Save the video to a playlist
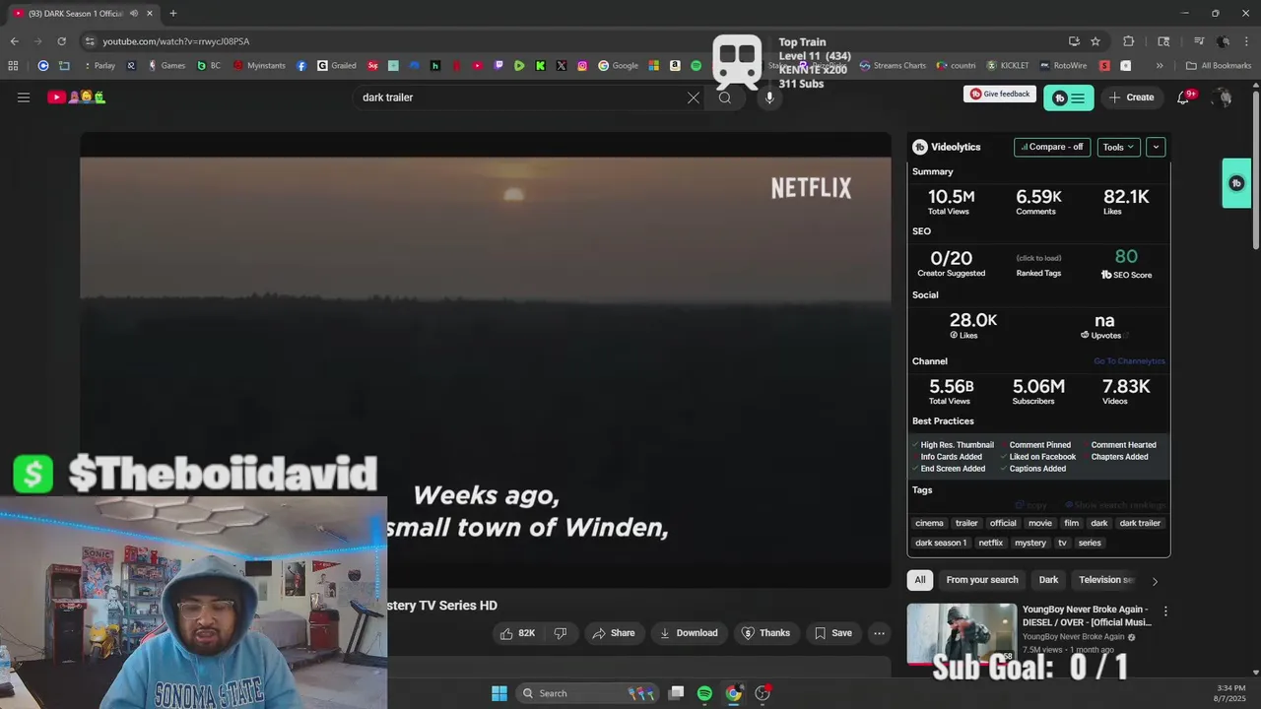Screen dimensions: 1261x709 click(833, 633)
